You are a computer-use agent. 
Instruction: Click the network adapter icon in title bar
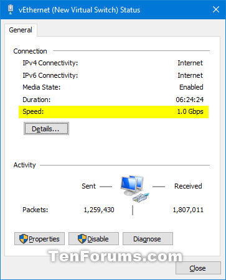[11, 9]
